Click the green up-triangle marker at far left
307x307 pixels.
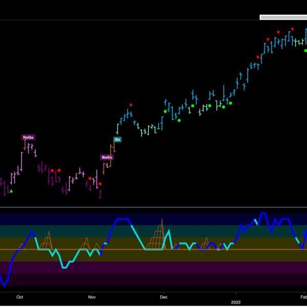tap(11, 191)
